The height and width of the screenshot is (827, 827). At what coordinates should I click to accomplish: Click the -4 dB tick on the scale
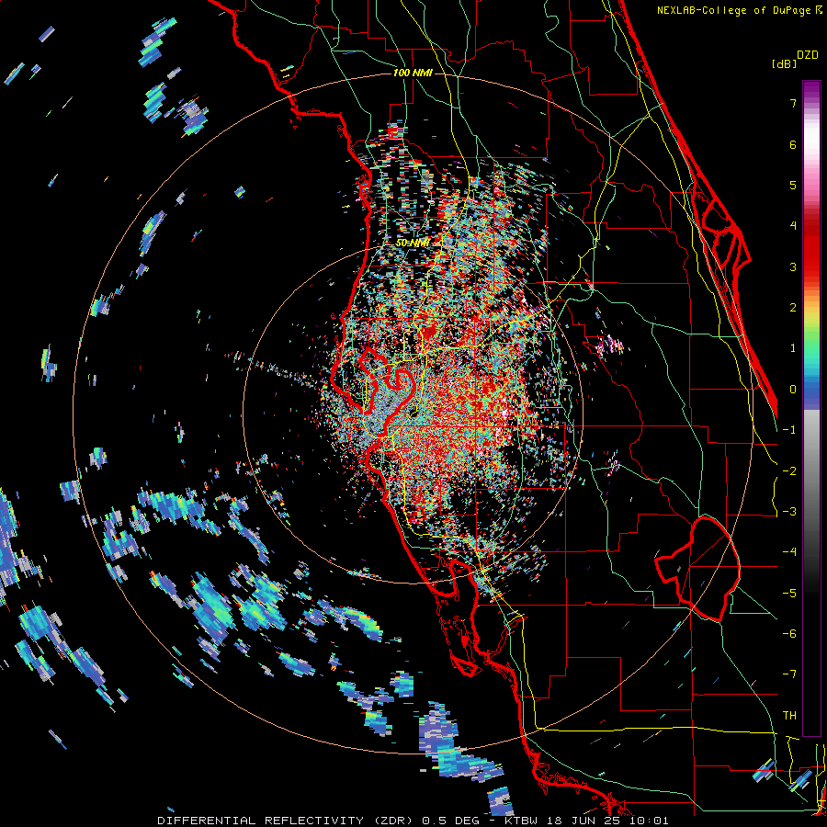(789, 552)
